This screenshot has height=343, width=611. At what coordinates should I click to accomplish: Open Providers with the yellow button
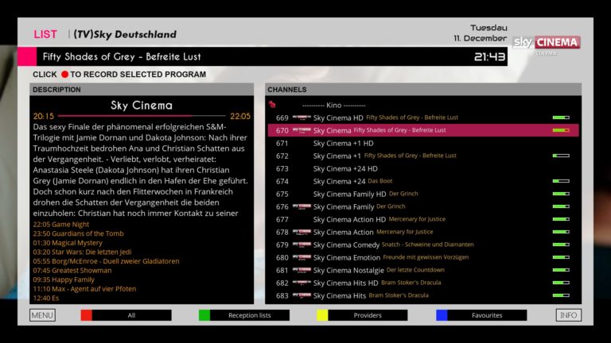[x=362, y=315]
